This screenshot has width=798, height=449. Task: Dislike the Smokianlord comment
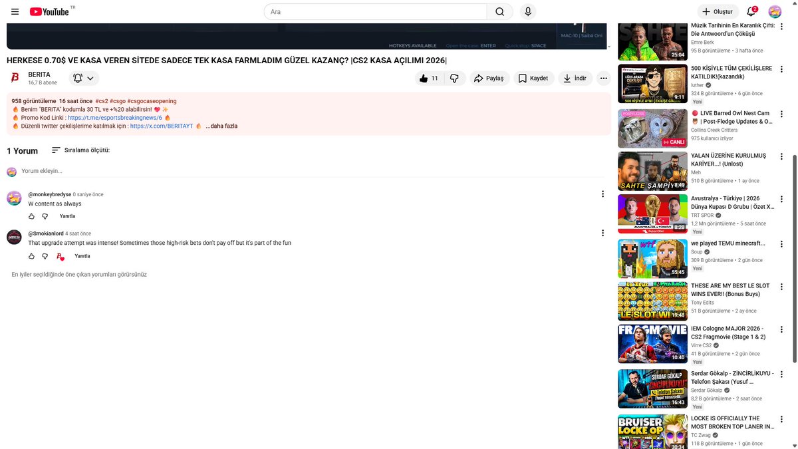click(x=45, y=256)
